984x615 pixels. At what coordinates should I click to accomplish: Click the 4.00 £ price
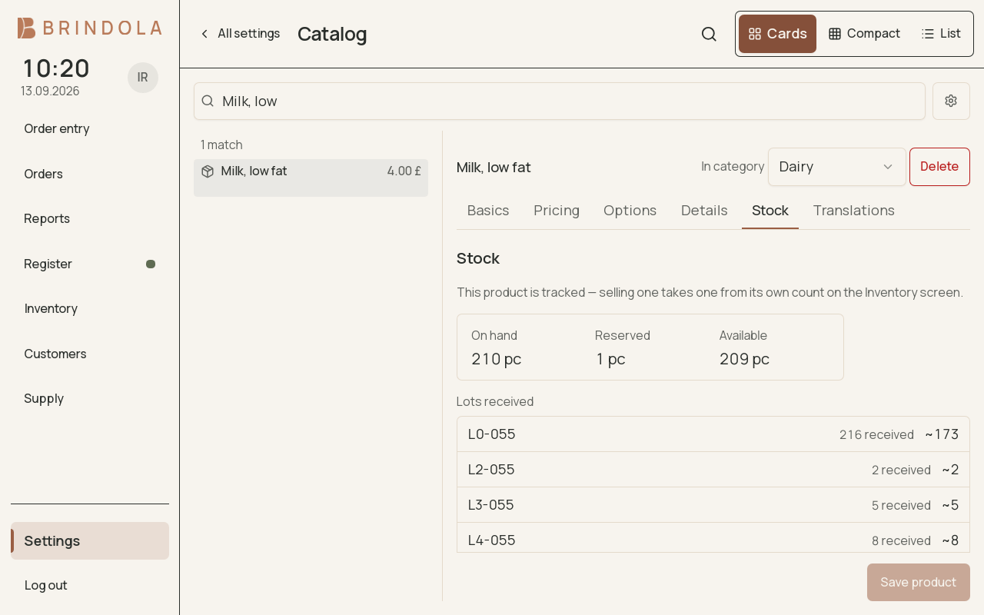click(x=404, y=171)
